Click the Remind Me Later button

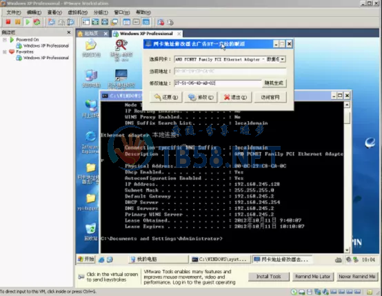(x=312, y=277)
